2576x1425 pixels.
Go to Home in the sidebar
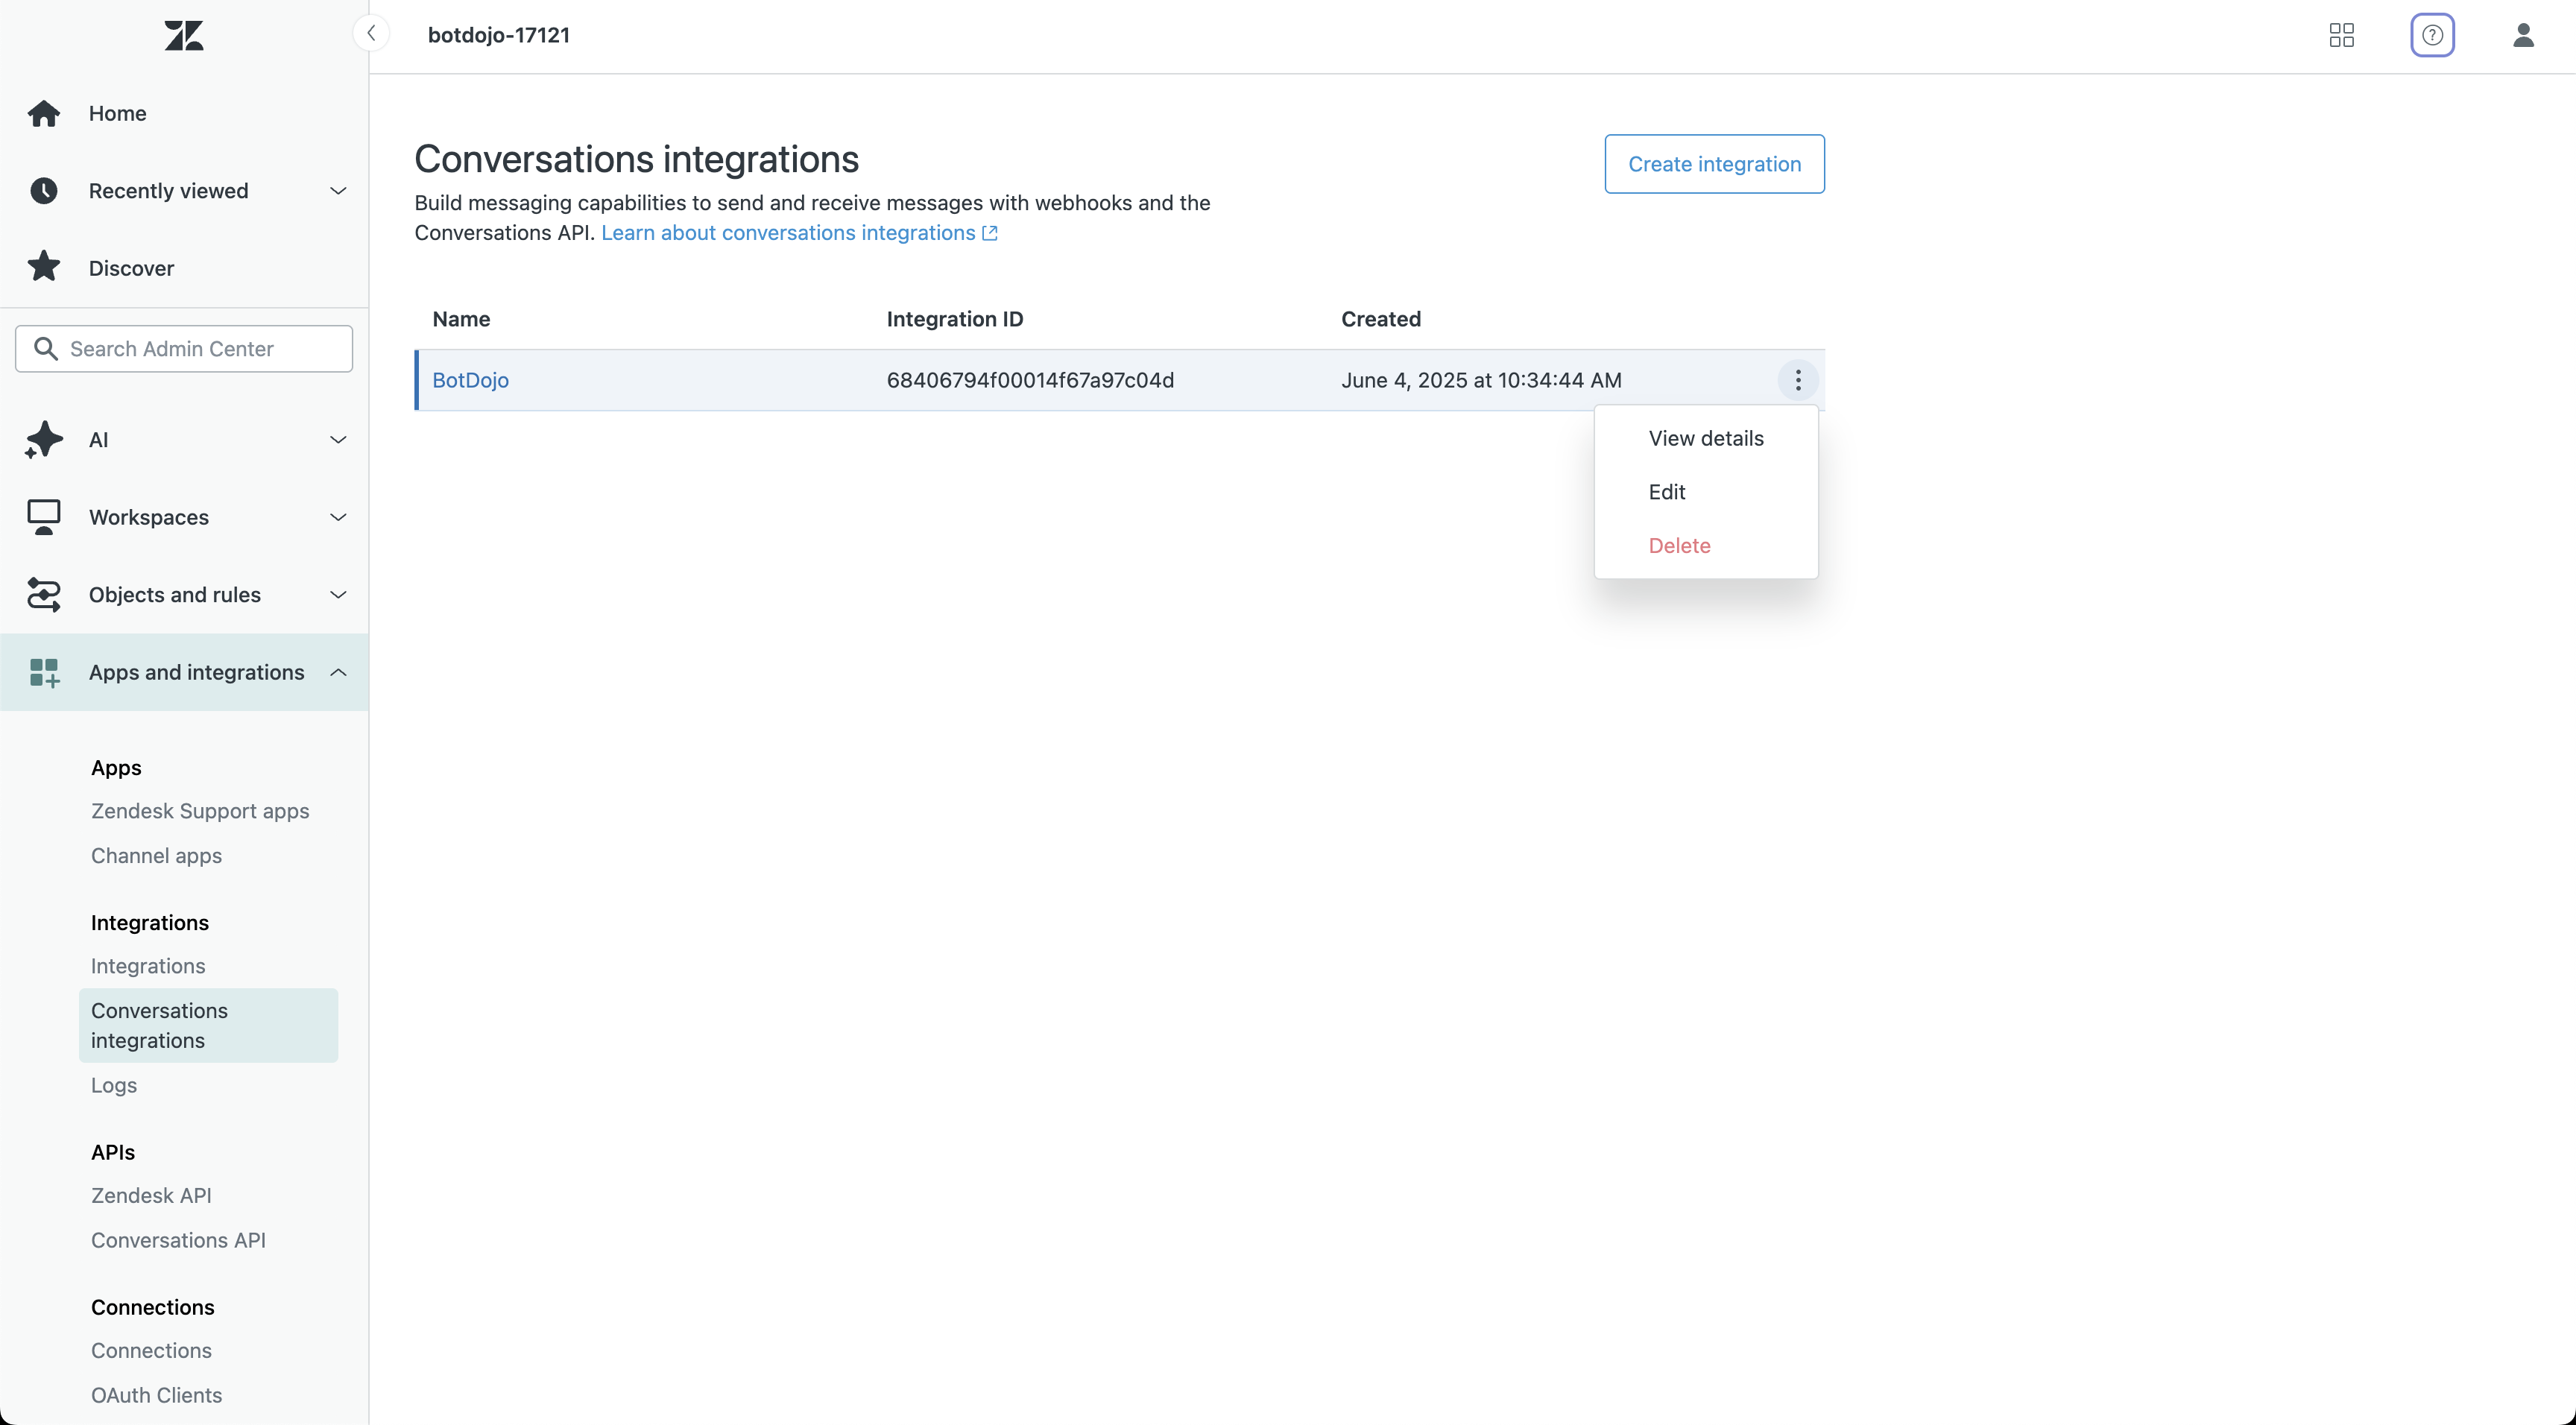point(117,113)
